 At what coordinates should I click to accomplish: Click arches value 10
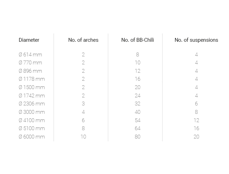83,137
